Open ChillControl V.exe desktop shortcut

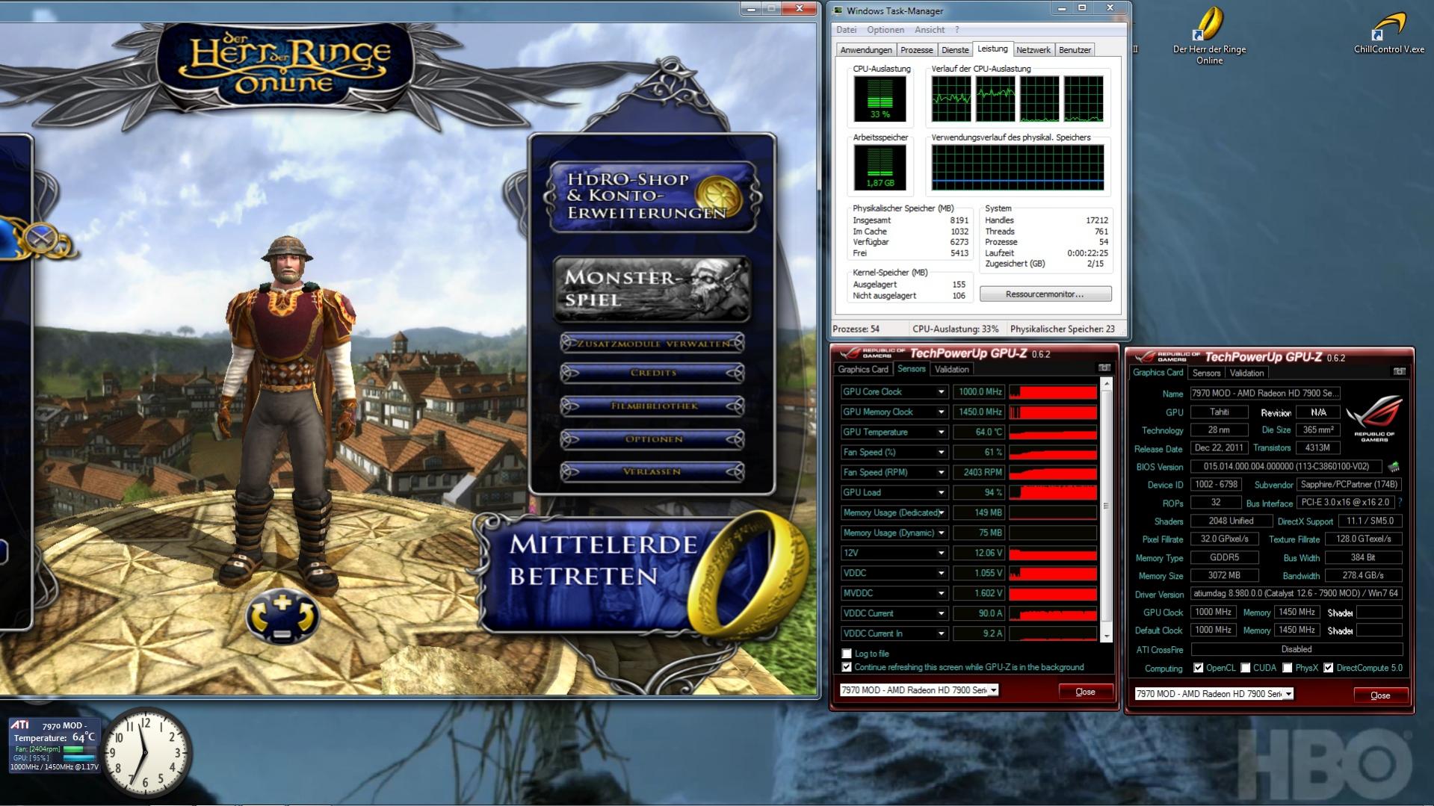point(1388,33)
